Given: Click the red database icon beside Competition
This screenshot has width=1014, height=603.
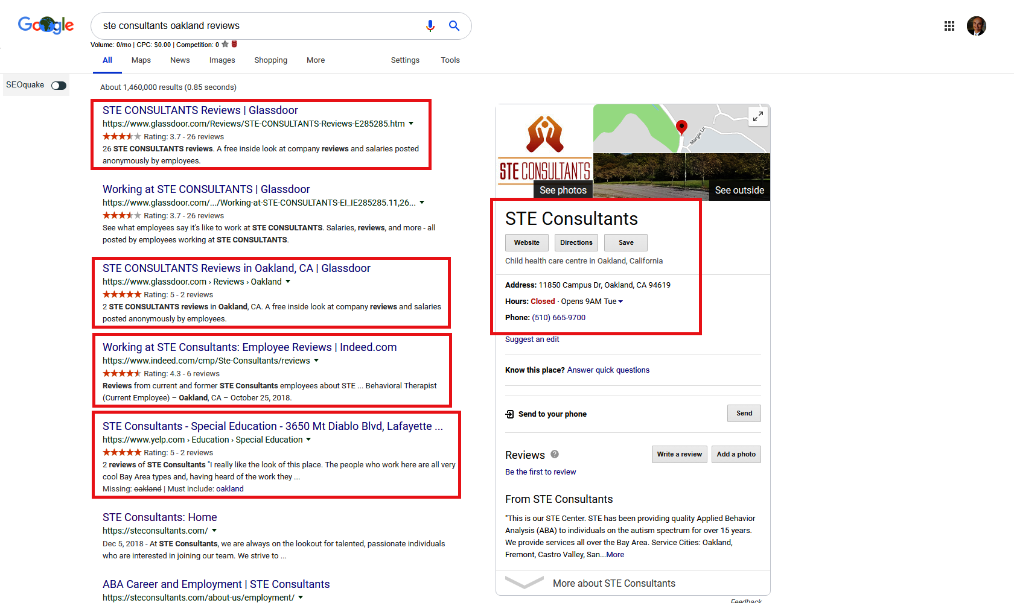Looking at the screenshot, I should tap(234, 44).
